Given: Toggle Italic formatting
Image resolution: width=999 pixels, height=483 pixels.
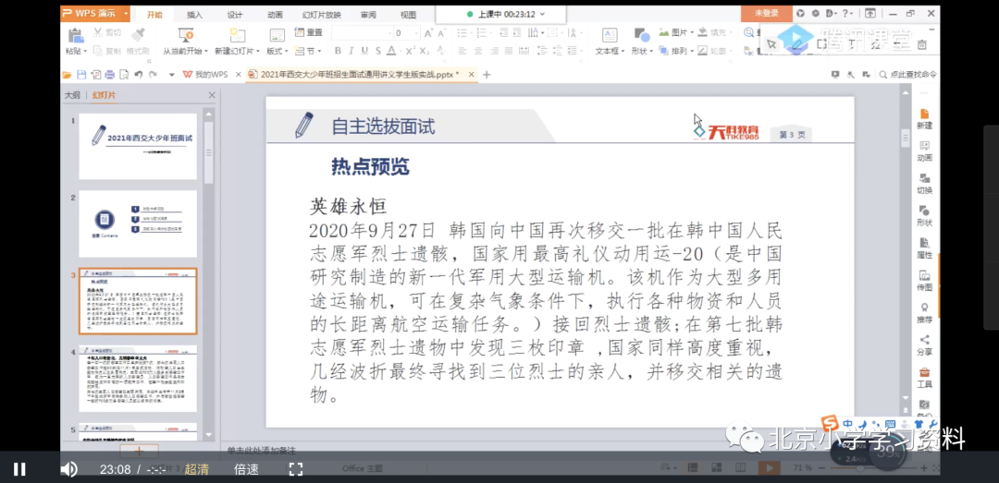Looking at the screenshot, I should pos(351,51).
